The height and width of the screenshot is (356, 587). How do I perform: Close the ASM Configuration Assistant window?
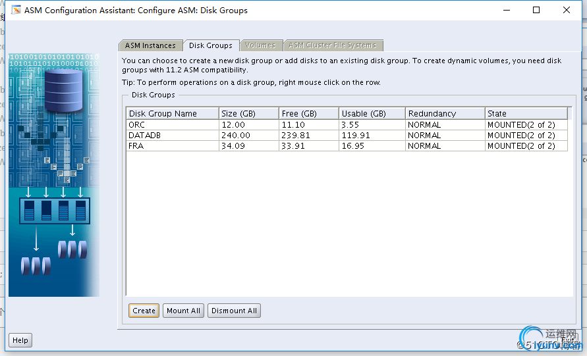click(567, 10)
